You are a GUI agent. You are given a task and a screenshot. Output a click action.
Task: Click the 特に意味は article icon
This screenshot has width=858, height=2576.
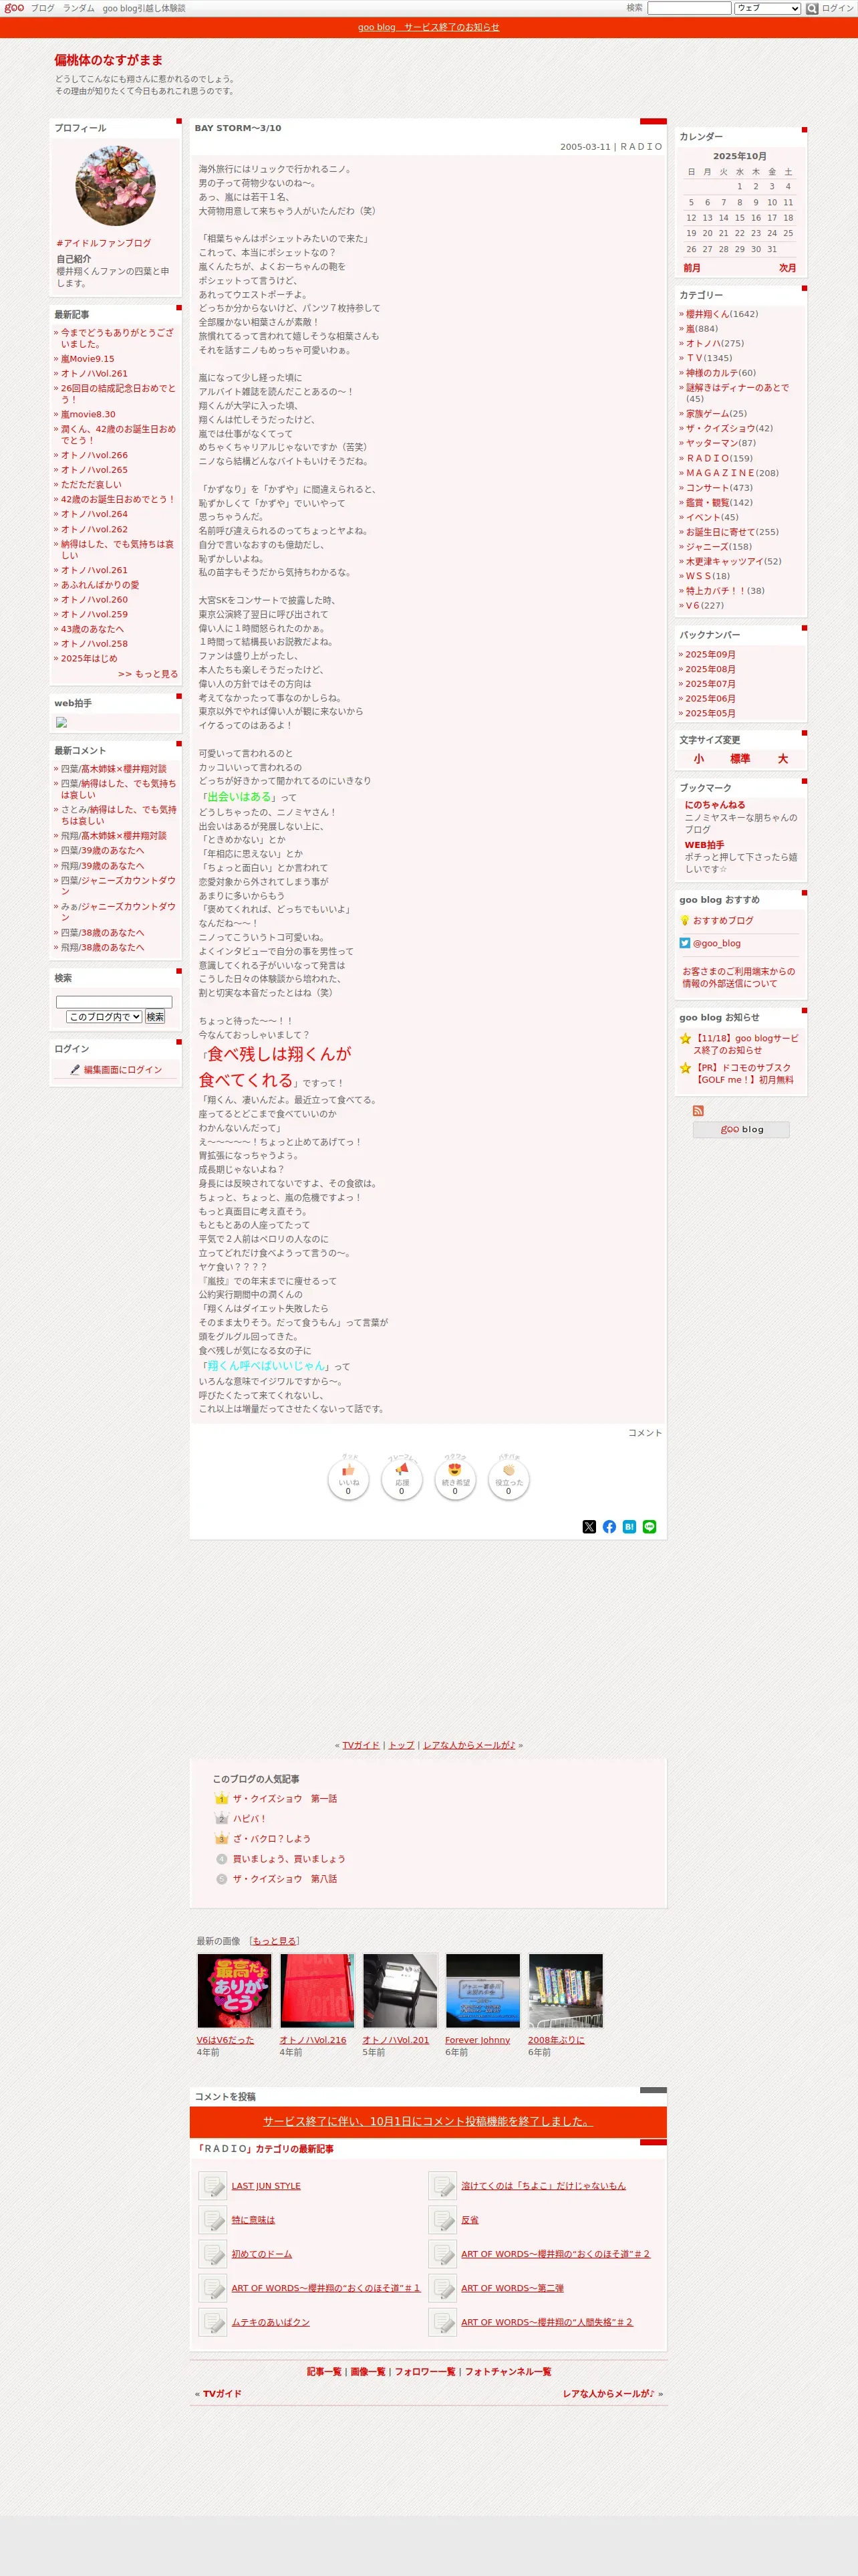212,2219
